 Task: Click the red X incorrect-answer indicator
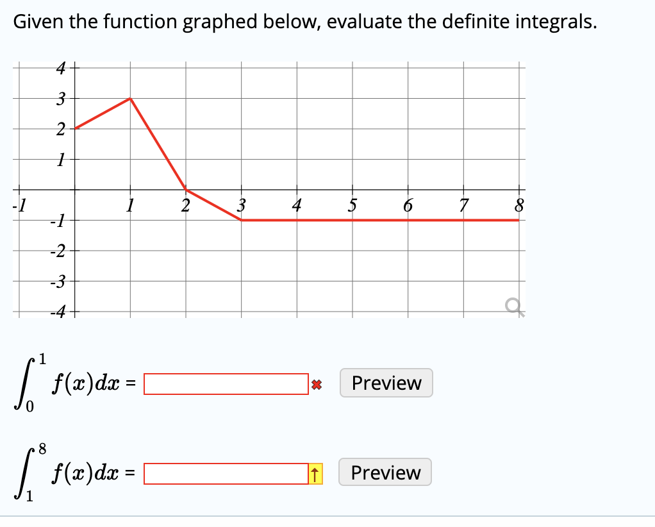(x=316, y=383)
